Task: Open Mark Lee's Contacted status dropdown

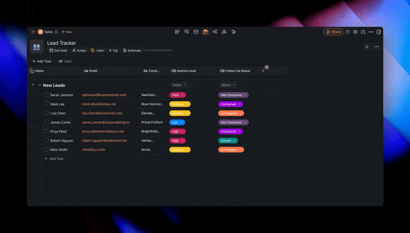Action: click(231, 104)
